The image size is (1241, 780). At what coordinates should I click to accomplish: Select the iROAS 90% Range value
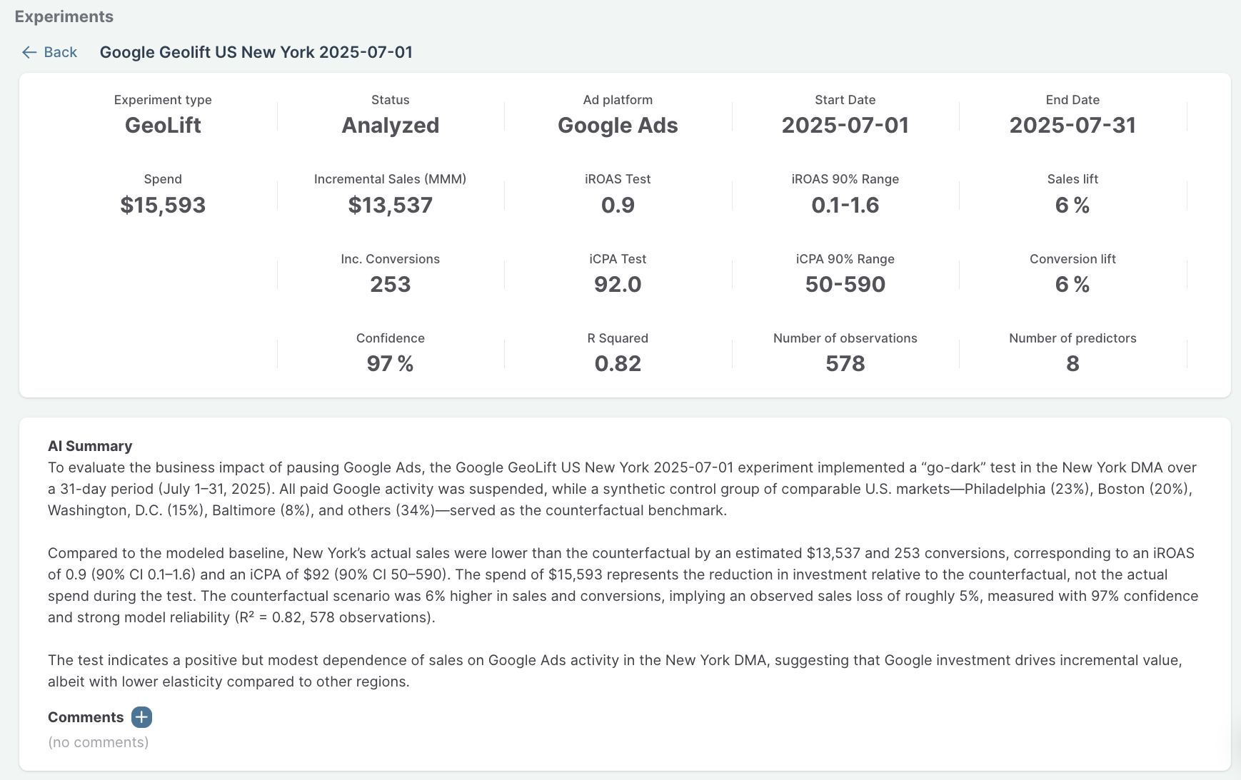coord(845,206)
